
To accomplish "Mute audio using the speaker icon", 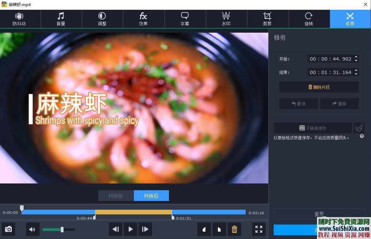I will 32,229.
